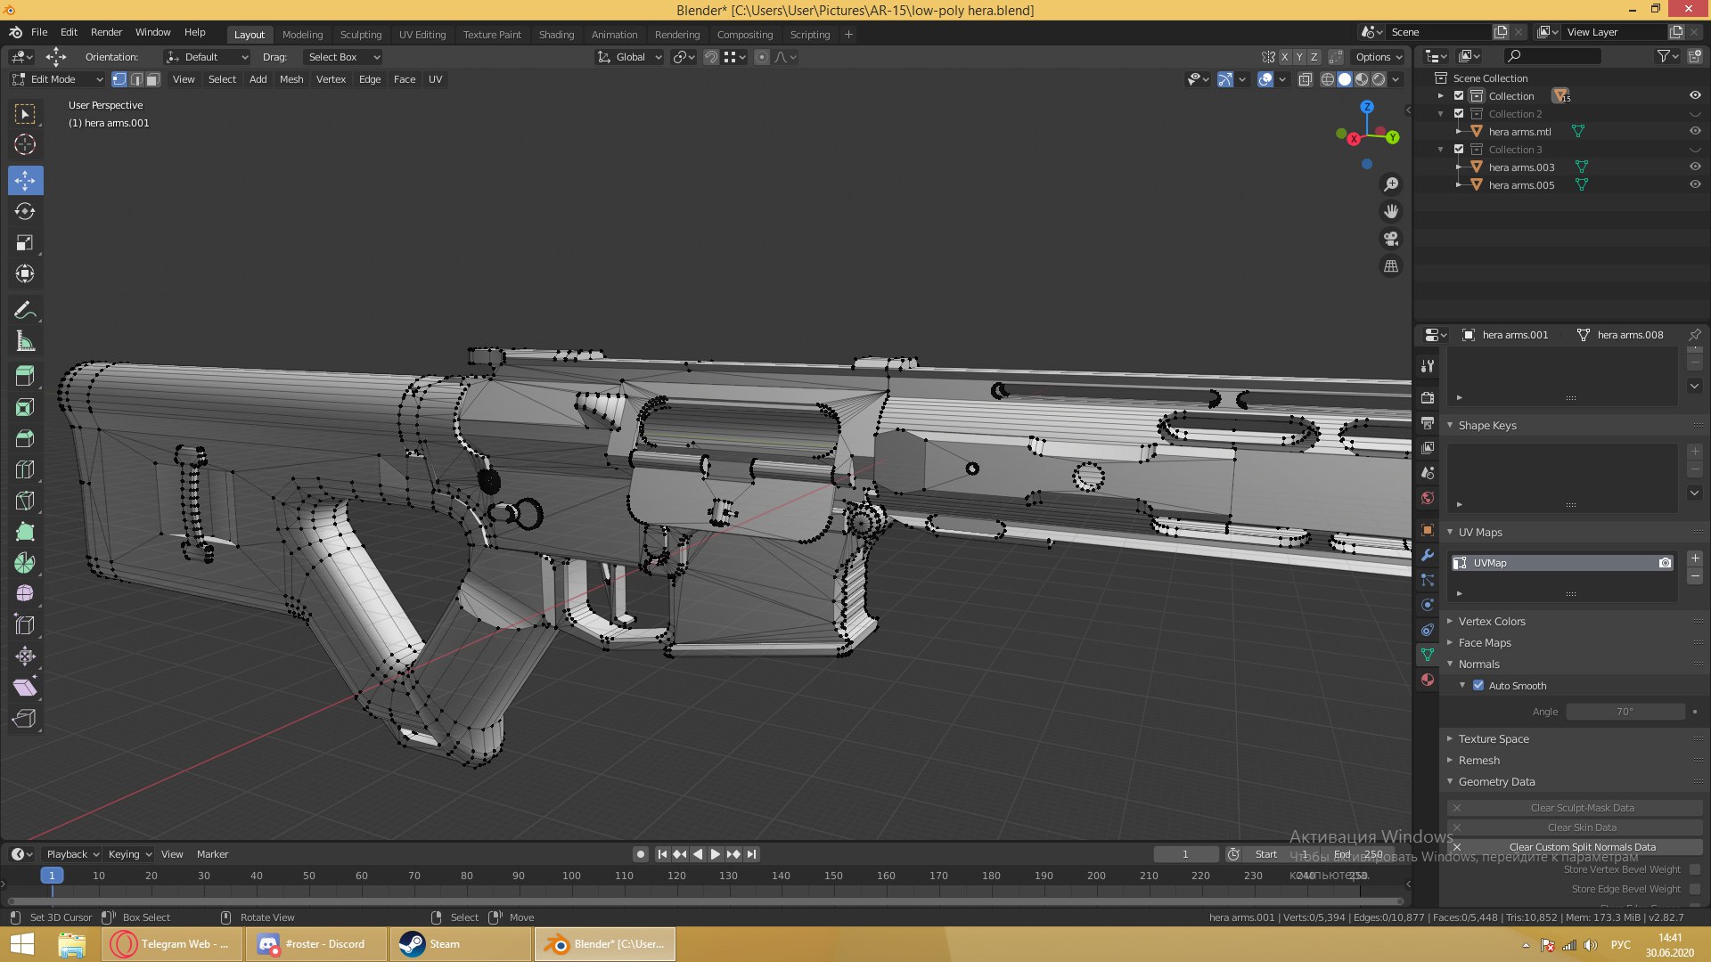Open the Playback dropdown in timeline
Viewport: 1711px width, 962px height.
[72, 854]
